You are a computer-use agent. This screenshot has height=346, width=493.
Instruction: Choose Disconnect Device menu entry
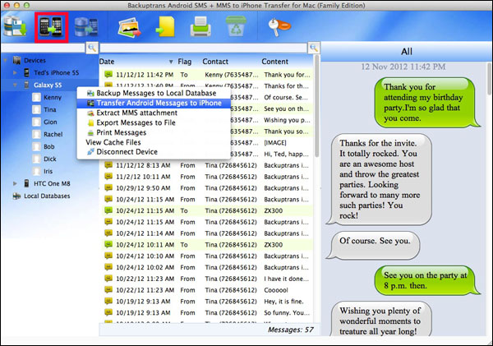pos(154,152)
